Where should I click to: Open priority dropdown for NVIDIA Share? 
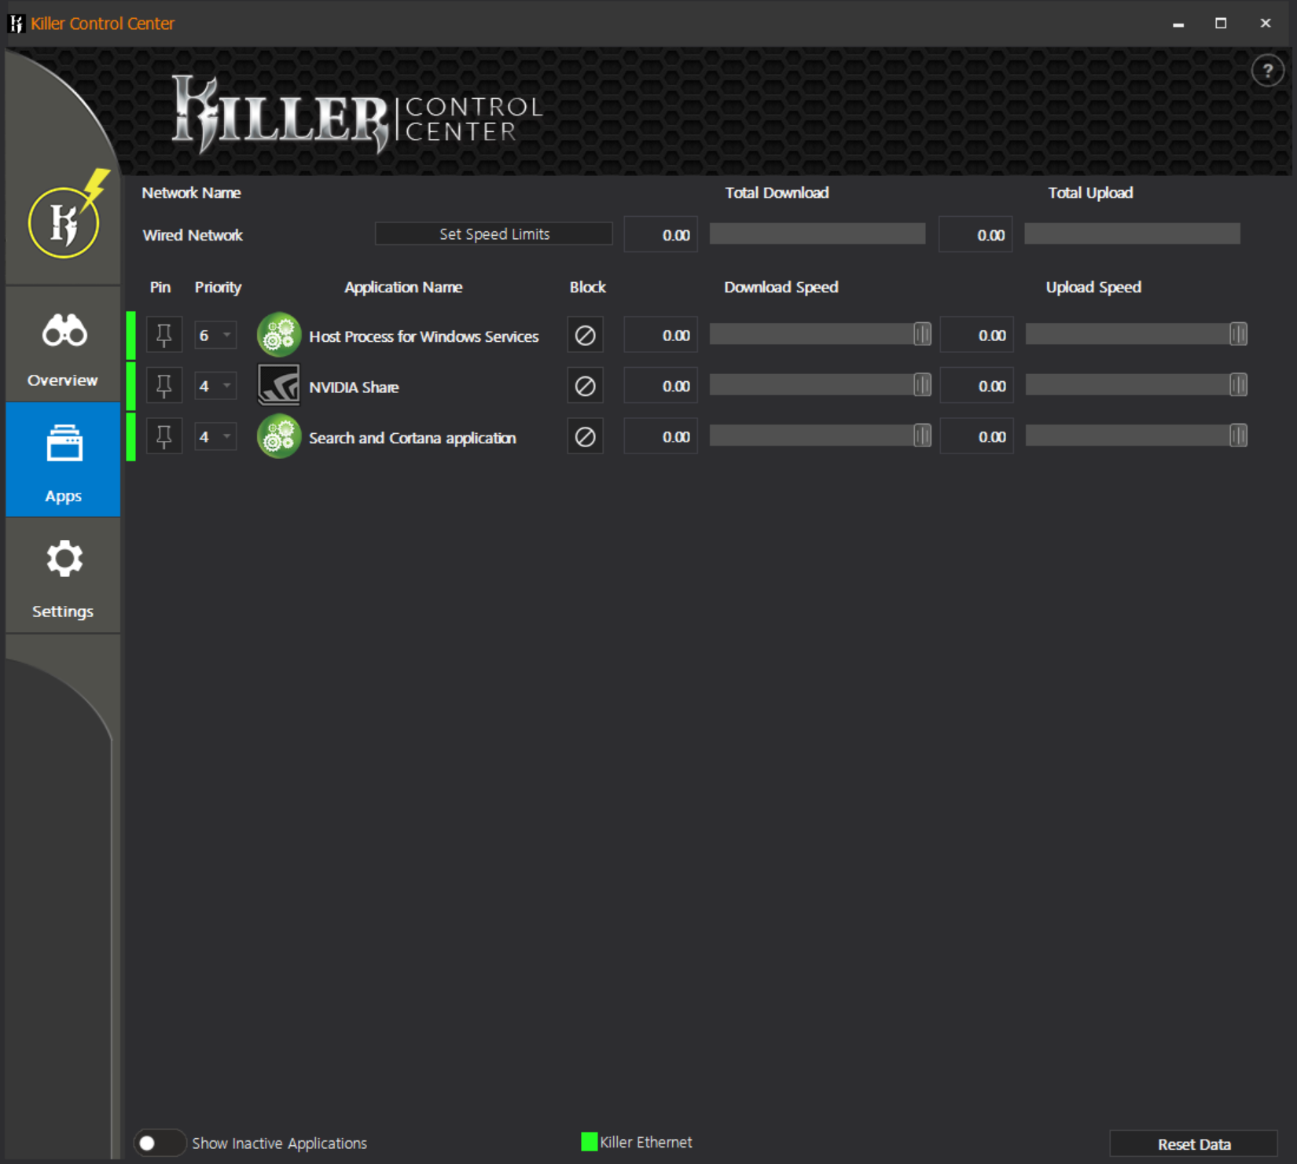(x=215, y=387)
